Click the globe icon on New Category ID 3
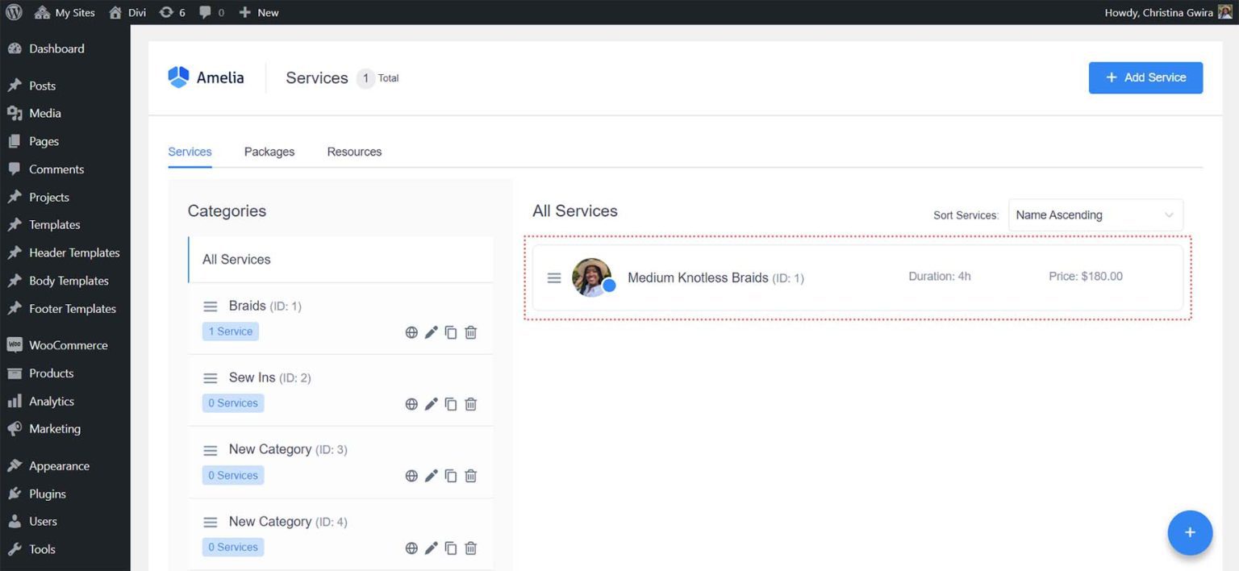This screenshot has height=571, width=1239. coord(411,475)
